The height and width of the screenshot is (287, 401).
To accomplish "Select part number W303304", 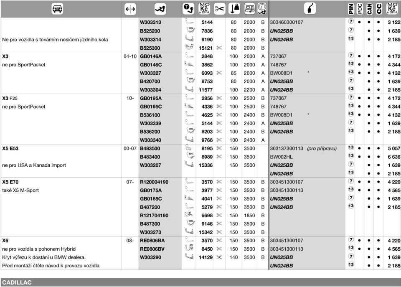I will pyautogui.click(x=150, y=90).
